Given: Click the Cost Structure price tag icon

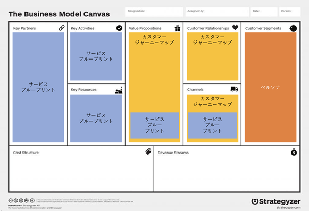Looking at the screenshot, I should pos(148,151).
